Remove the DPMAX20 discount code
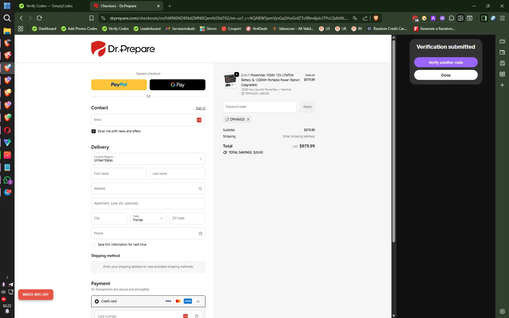 pyautogui.click(x=248, y=119)
